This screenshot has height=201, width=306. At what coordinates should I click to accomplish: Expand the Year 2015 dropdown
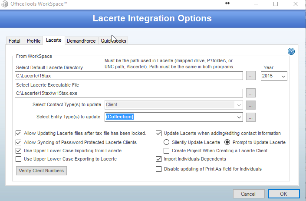[x=283, y=76]
